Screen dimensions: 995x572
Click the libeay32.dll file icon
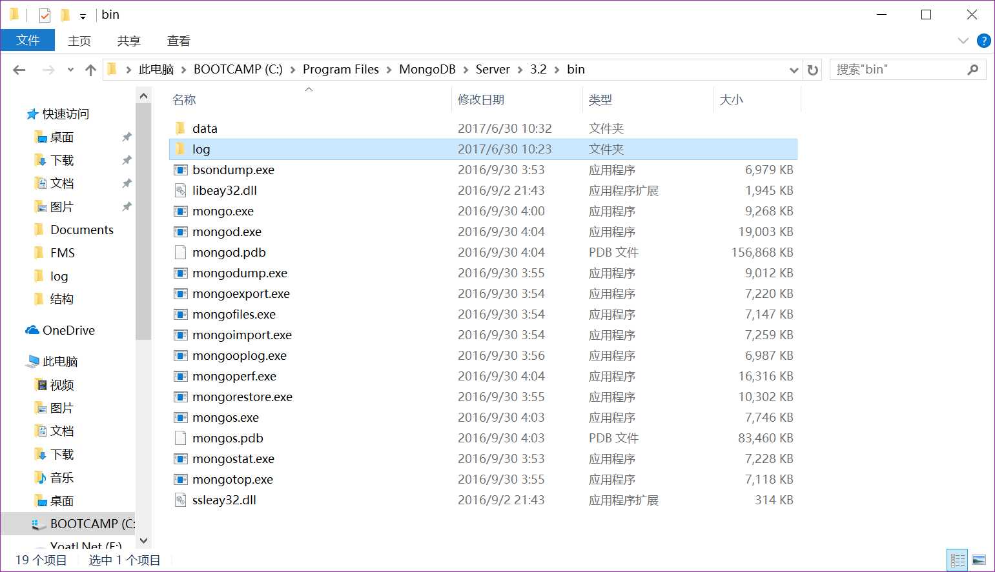pos(181,190)
